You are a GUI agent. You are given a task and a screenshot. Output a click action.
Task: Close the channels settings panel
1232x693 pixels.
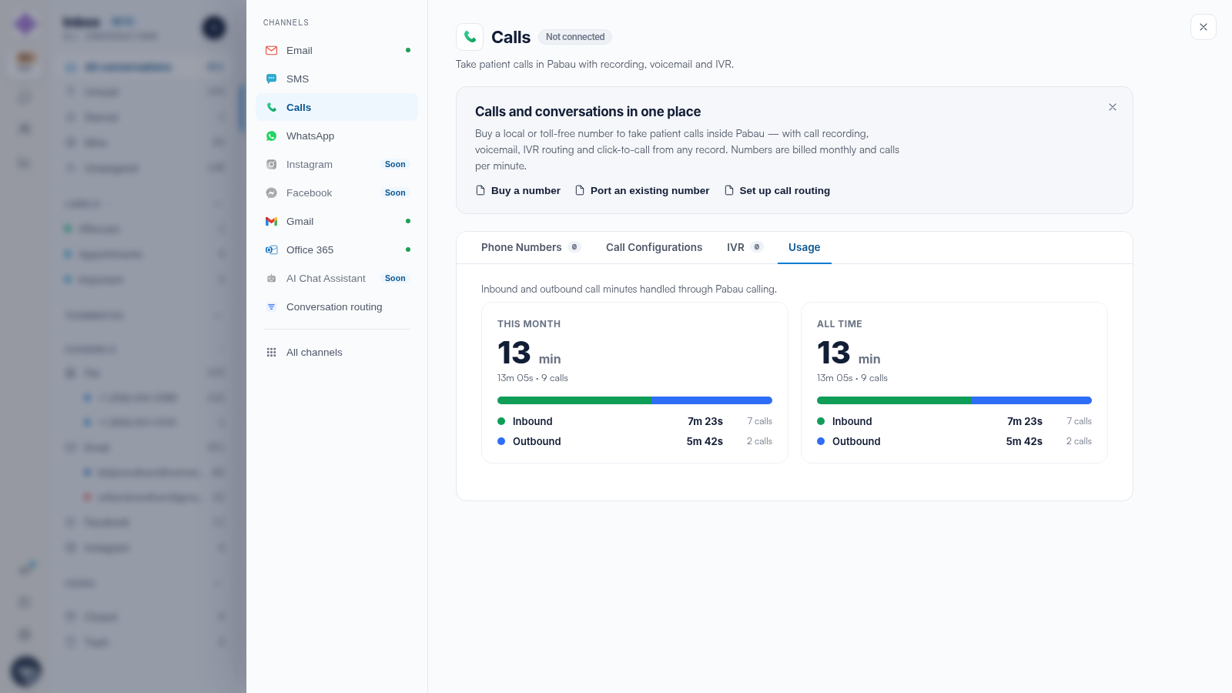point(1204,27)
